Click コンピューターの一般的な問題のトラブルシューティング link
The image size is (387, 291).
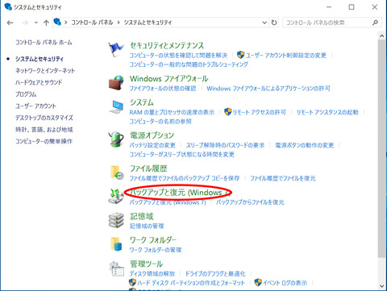coord(189,64)
